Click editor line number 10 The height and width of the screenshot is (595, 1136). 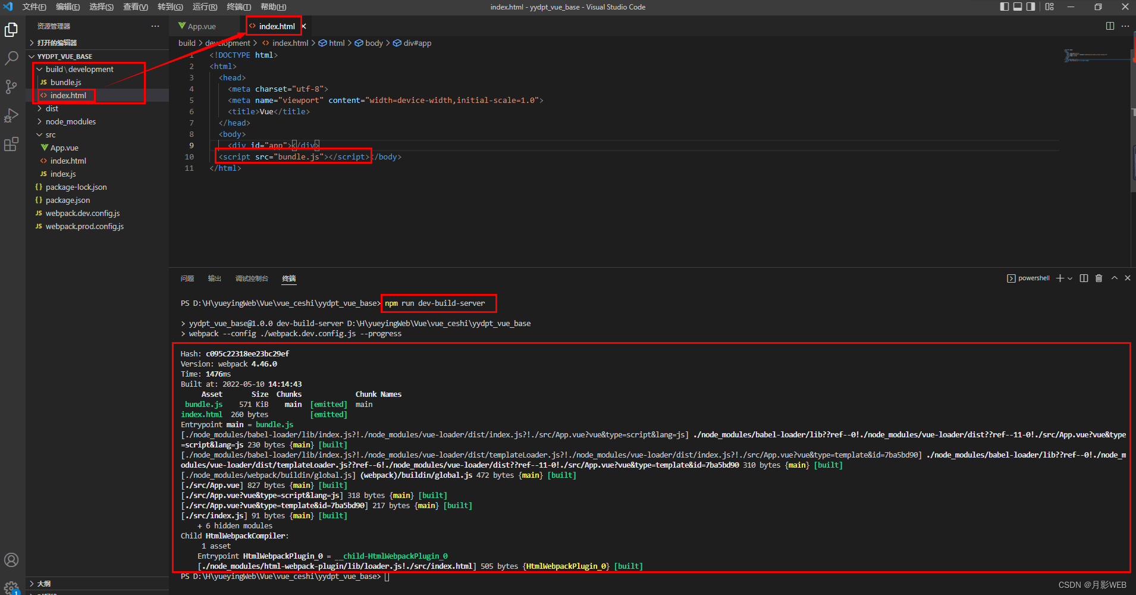[x=189, y=156]
